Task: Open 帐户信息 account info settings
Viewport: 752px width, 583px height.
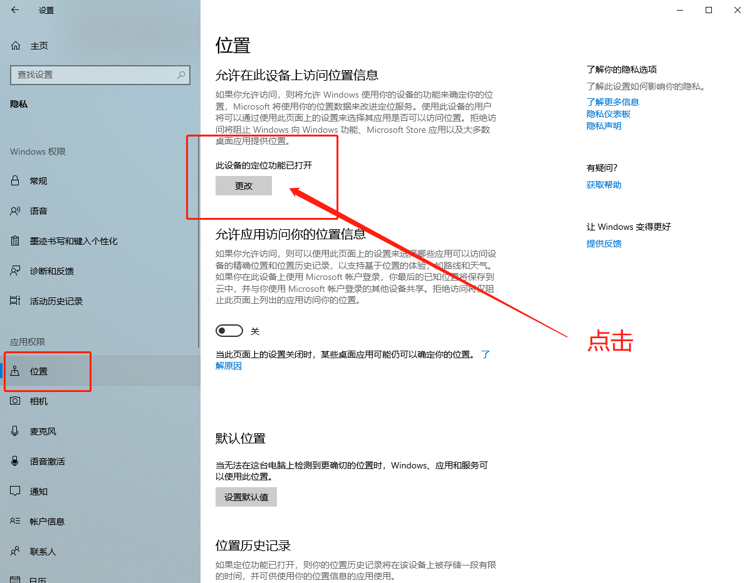Action: [15, 521]
